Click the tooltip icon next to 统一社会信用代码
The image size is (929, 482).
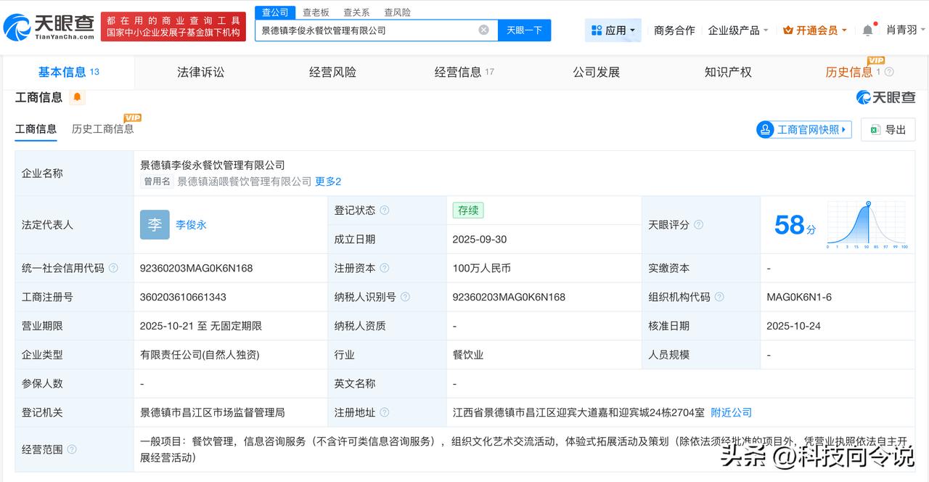click(114, 268)
